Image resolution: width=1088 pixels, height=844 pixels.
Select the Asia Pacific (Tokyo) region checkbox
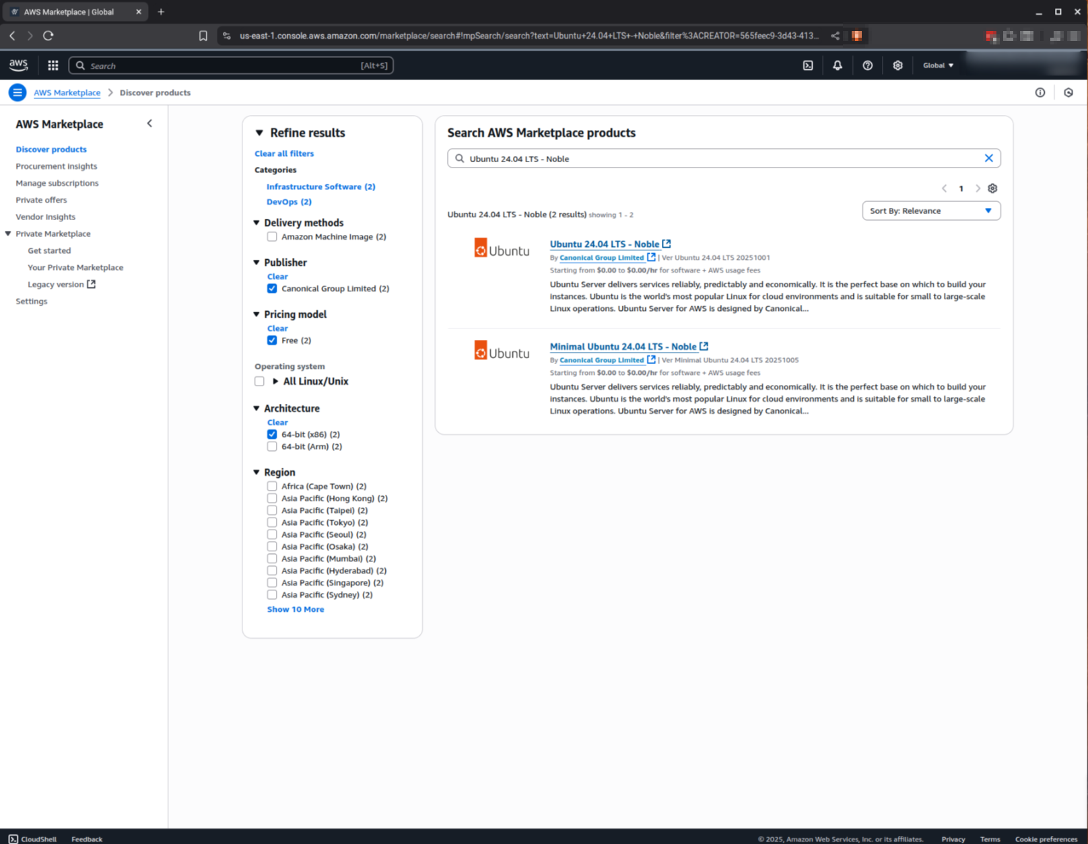(272, 522)
